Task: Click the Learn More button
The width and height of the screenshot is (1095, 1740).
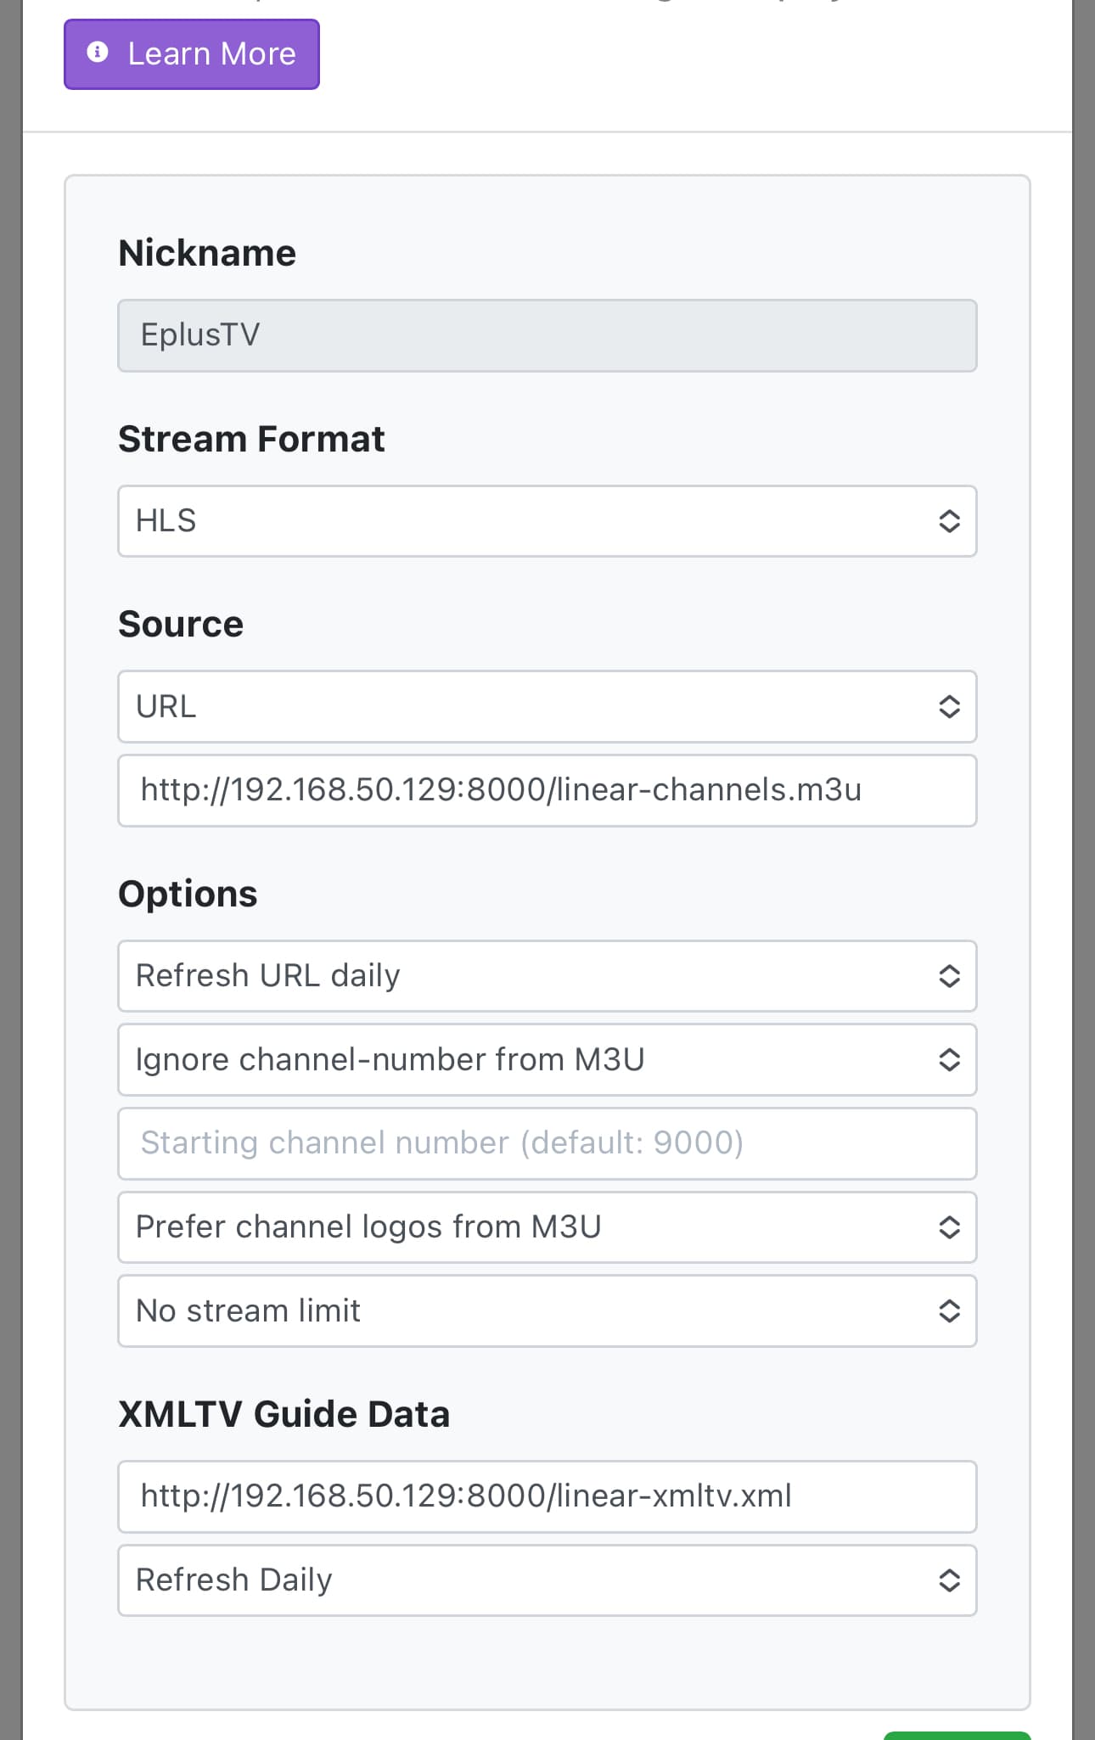Action: (x=192, y=54)
